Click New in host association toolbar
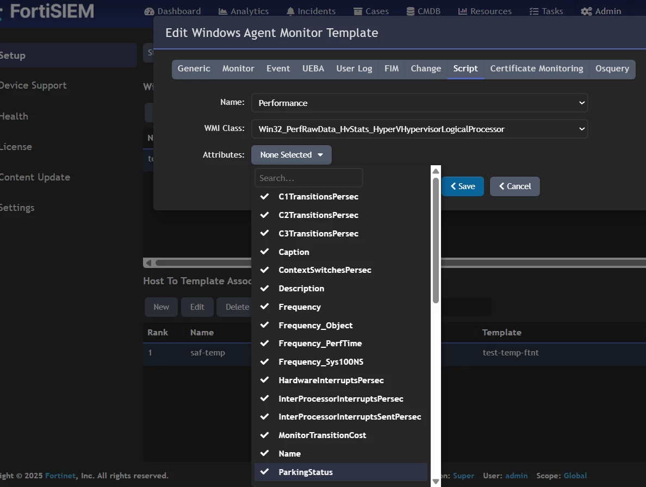This screenshot has width=646, height=487. pos(161,307)
